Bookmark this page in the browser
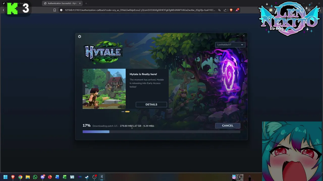This screenshot has width=323, height=181. tap(55, 10)
